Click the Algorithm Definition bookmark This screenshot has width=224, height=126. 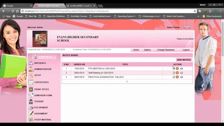(54, 16)
